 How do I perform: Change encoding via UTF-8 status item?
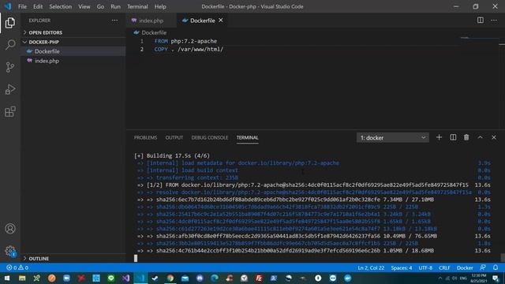pos(425,267)
